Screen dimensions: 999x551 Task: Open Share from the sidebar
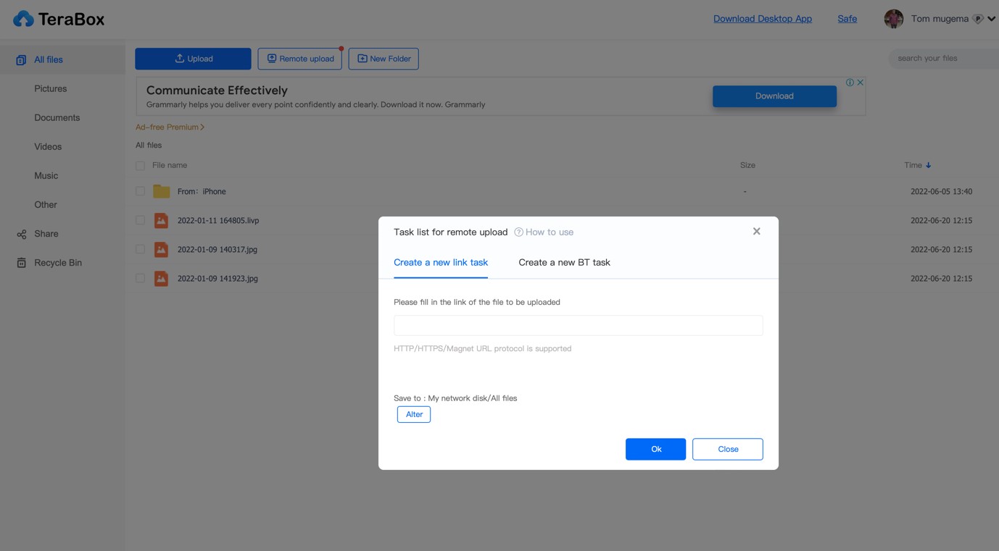[46, 233]
